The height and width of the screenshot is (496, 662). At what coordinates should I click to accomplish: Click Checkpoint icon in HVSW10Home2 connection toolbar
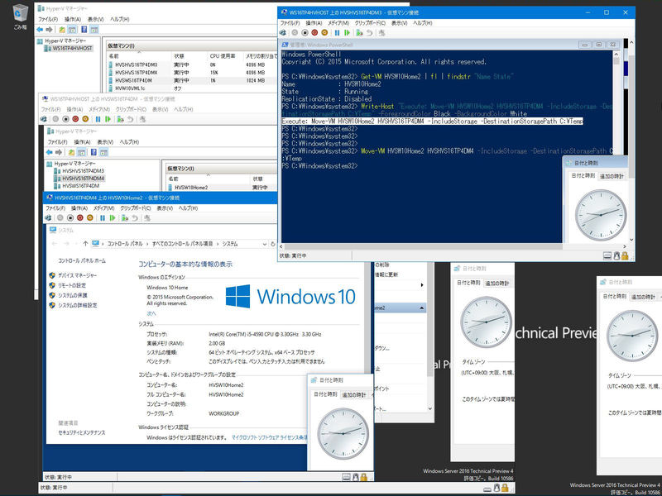[x=125, y=217]
